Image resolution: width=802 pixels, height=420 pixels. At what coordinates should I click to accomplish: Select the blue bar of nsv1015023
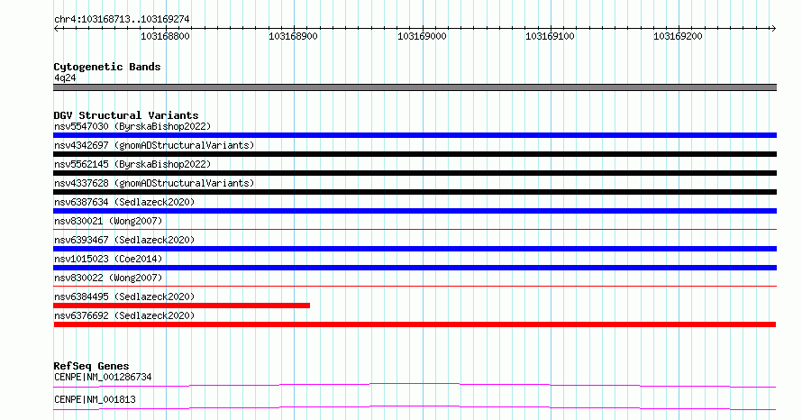click(x=415, y=268)
